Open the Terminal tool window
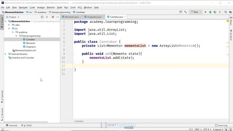Viewport: 233px width, 131px height. click(x=12, y=125)
